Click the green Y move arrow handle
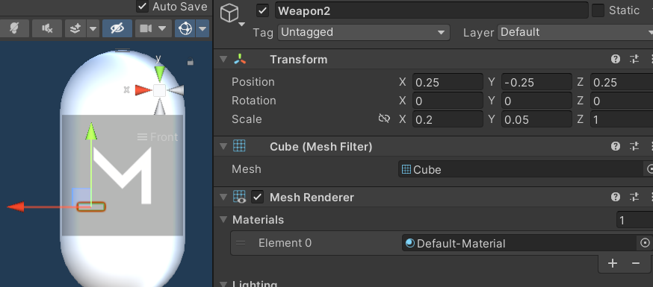This screenshot has width=653, height=287. (x=91, y=131)
